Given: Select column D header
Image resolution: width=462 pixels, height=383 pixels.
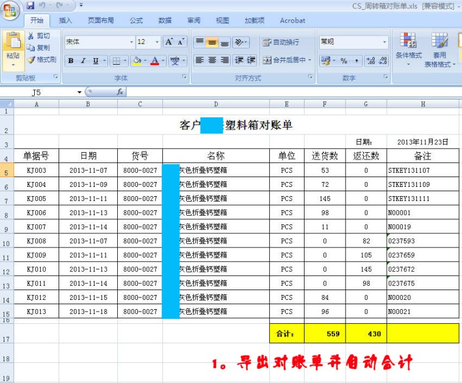Looking at the screenshot, I should pos(216,104).
